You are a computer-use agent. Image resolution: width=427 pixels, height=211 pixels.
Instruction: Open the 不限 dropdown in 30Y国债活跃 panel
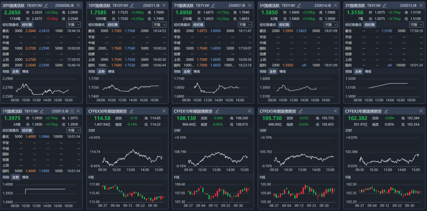[x=74, y=24]
